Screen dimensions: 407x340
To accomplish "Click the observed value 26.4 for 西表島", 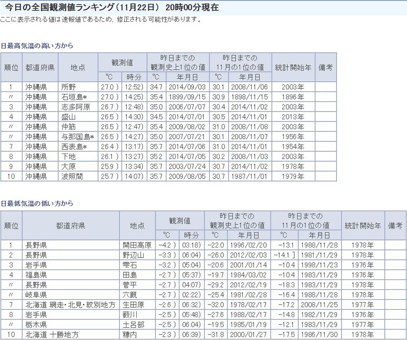I will pyautogui.click(x=110, y=147).
